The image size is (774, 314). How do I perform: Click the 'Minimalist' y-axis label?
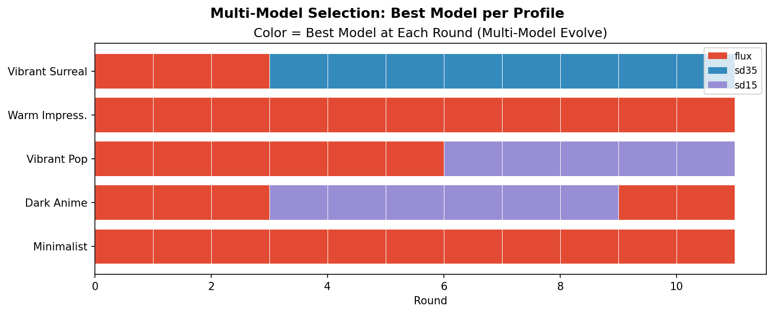click(60, 247)
